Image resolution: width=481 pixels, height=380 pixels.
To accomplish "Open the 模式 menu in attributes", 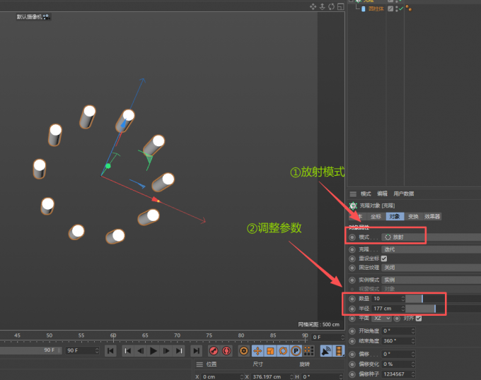I will 366,194.
